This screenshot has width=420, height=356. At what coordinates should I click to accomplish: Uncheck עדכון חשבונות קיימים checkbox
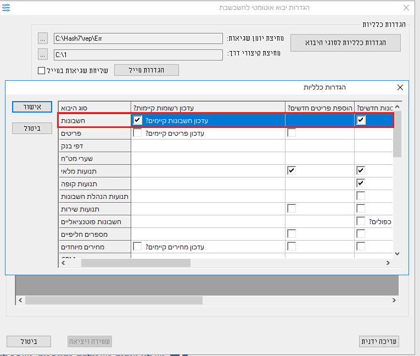point(137,120)
